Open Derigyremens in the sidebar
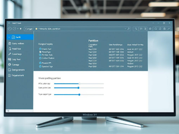 18,70
